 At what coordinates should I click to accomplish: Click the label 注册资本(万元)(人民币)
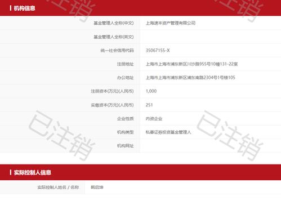click(x=112, y=91)
